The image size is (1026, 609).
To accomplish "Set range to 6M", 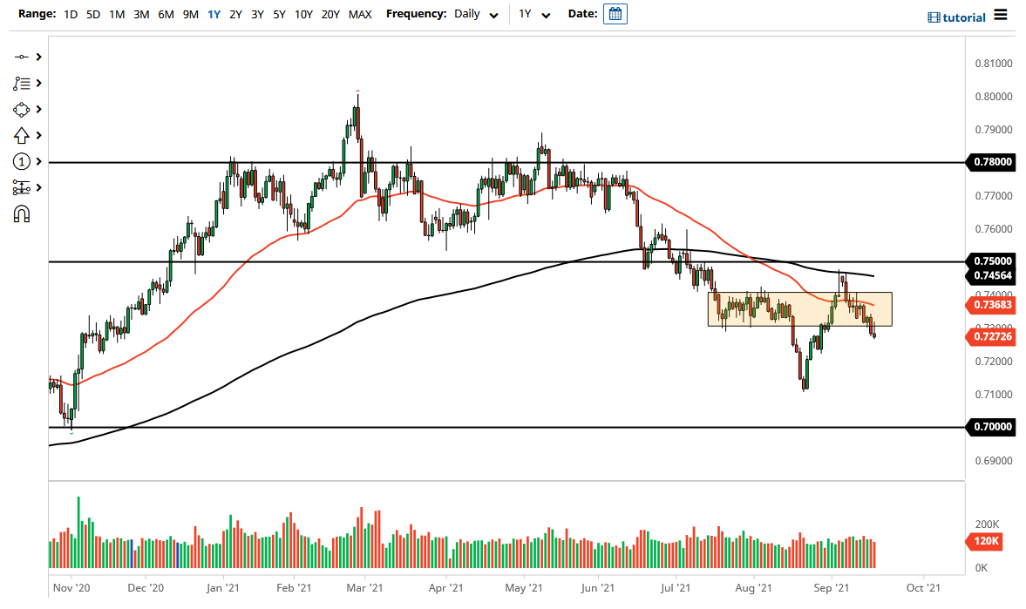I will tap(166, 14).
